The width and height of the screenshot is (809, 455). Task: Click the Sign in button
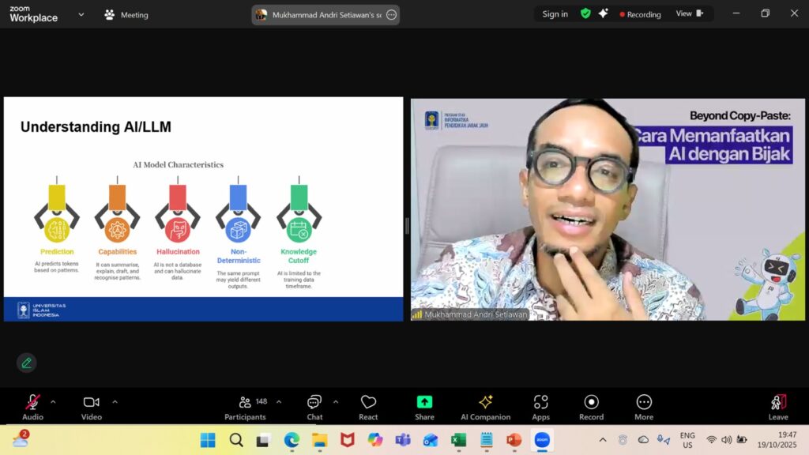(x=555, y=13)
